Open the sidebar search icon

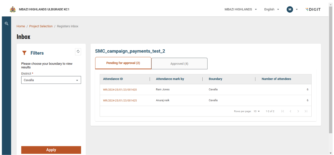(6, 23)
